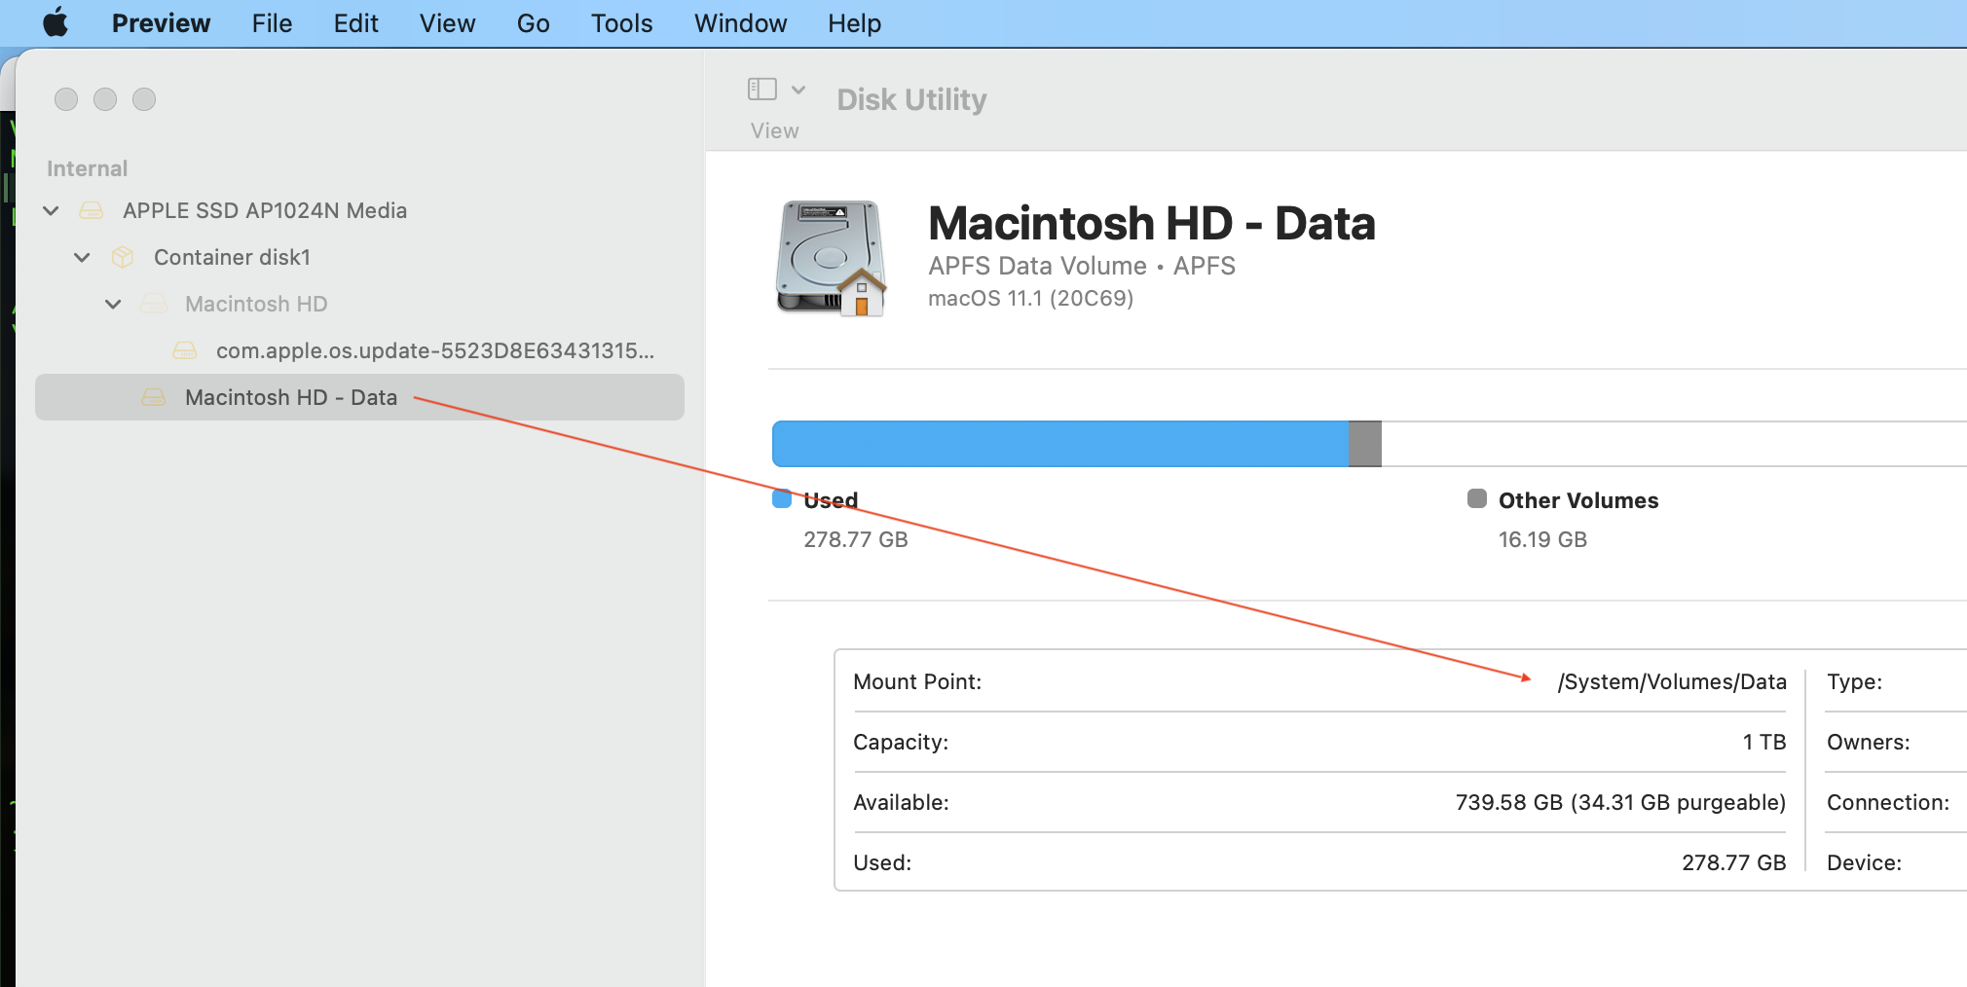Open the View options dropdown chevron

(x=798, y=90)
